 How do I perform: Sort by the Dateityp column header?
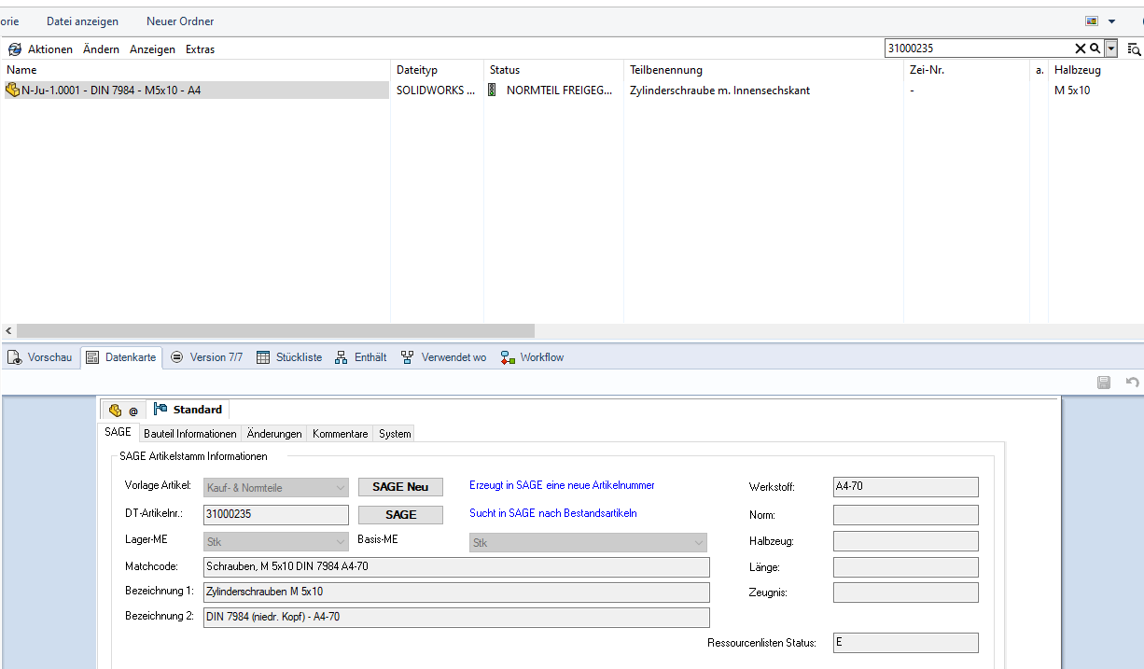pos(437,70)
